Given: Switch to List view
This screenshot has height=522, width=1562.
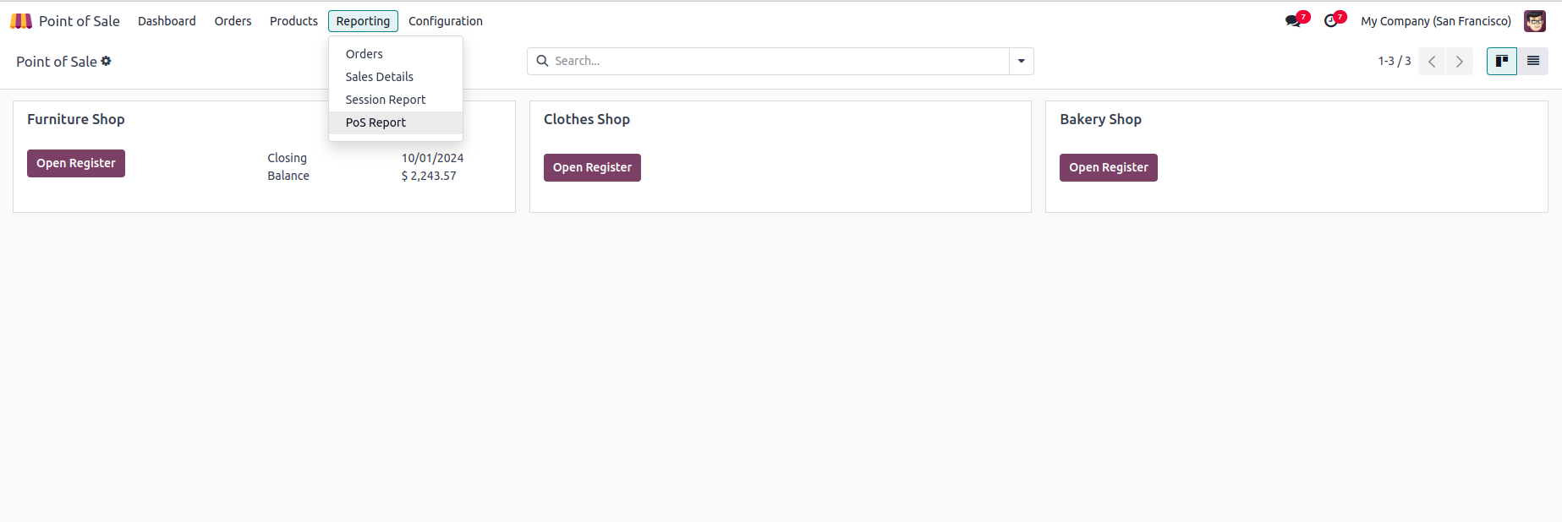Looking at the screenshot, I should (1532, 61).
